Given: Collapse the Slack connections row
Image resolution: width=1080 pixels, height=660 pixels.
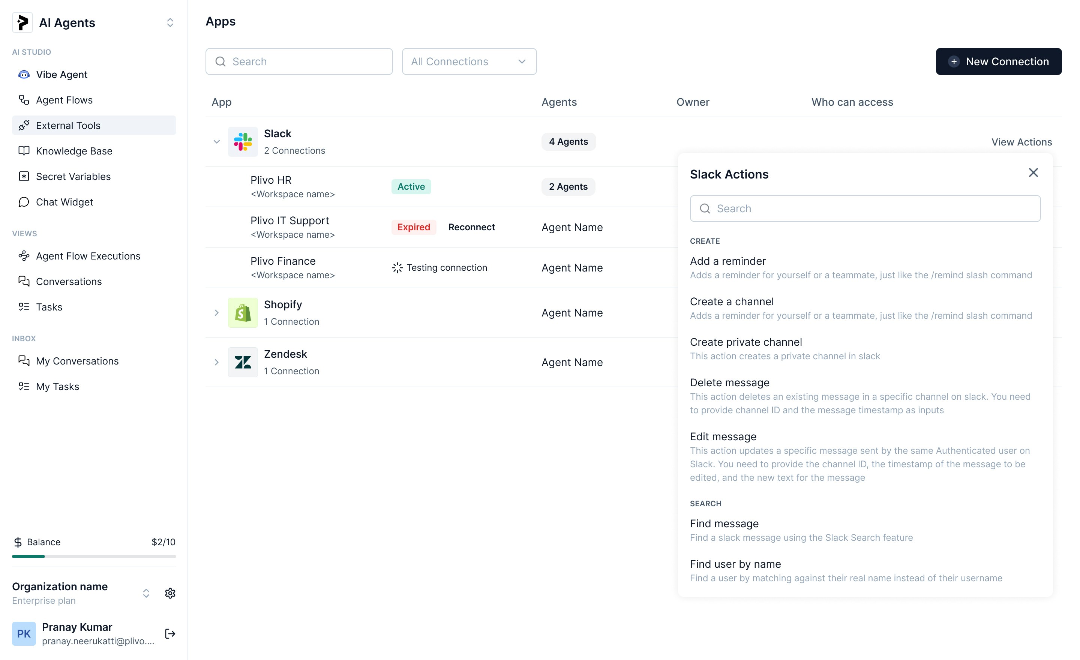Looking at the screenshot, I should point(216,141).
